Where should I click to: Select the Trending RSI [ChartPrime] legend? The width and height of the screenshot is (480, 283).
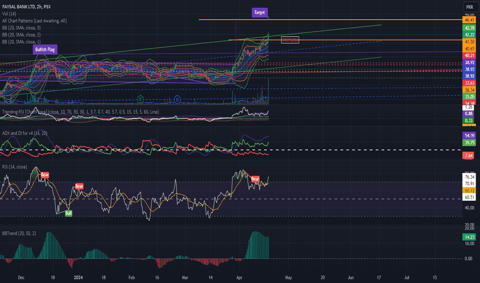point(80,112)
